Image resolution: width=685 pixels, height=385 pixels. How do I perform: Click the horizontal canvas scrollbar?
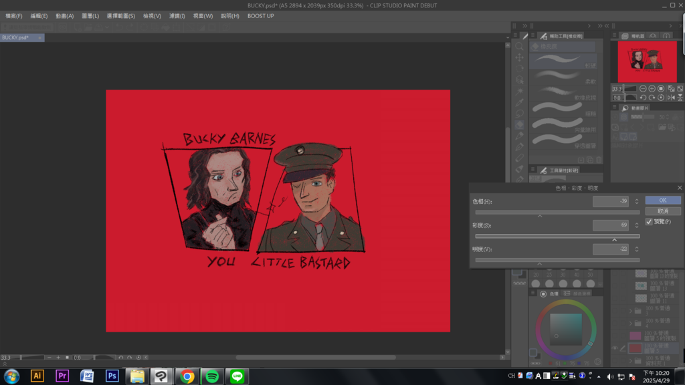tap(316, 358)
